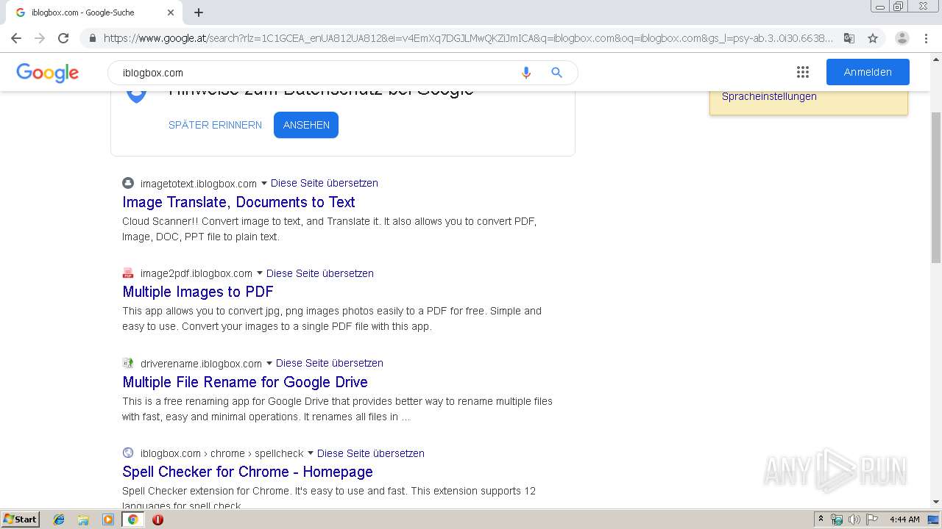Screen dimensions: 942x529
Task: Click the Action Center flag tray icon
Action: (872, 519)
